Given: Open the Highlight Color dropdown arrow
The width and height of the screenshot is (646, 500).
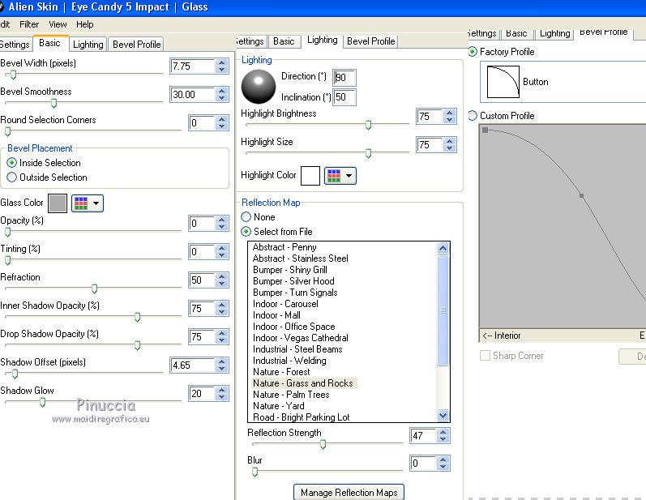Looking at the screenshot, I should pos(349,176).
